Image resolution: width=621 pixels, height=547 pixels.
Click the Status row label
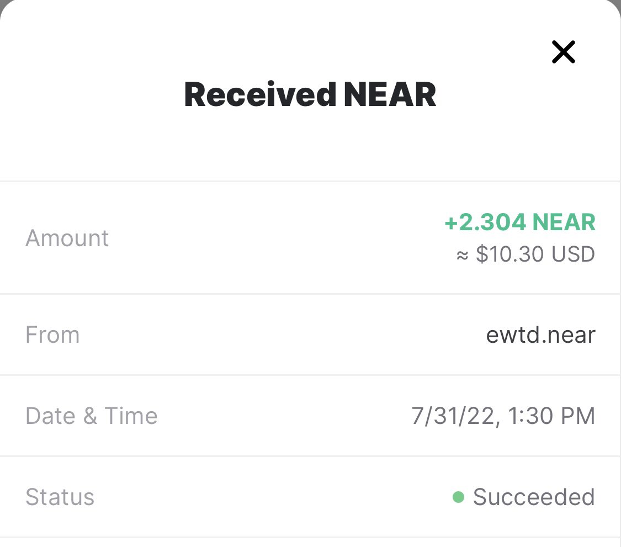(x=60, y=497)
